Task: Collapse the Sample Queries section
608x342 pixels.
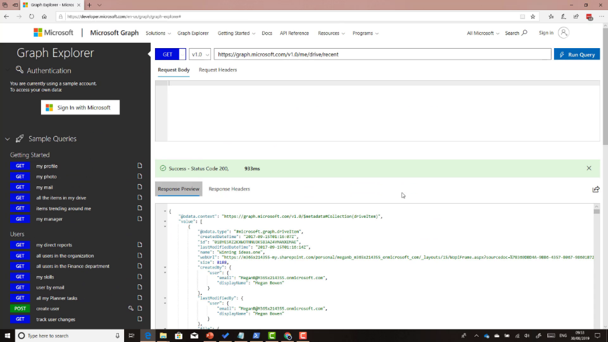Action: tap(7, 139)
